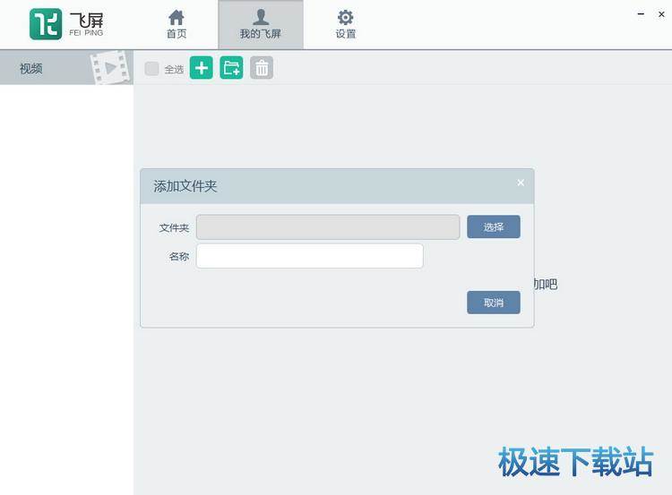Focus the 名称 name input field
Screen dimensions: 672x495
[310, 256]
